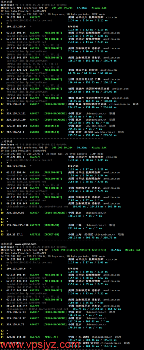Click hop IP 219.158.10.77
Image resolution: width=144 pixels, height=350 pixels.
tap(16, 318)
